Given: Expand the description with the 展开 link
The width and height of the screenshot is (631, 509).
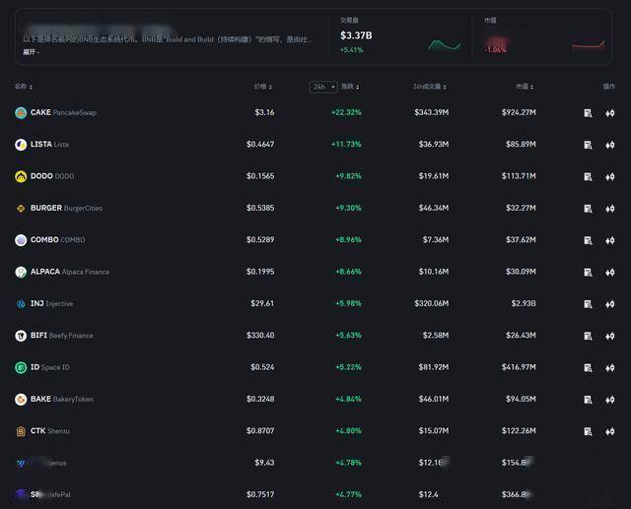Looking at the screenshot, I should (31, 52).
